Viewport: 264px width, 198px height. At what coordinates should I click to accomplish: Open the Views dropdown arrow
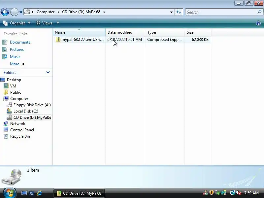pyautogui.click(x=58, y=23)
